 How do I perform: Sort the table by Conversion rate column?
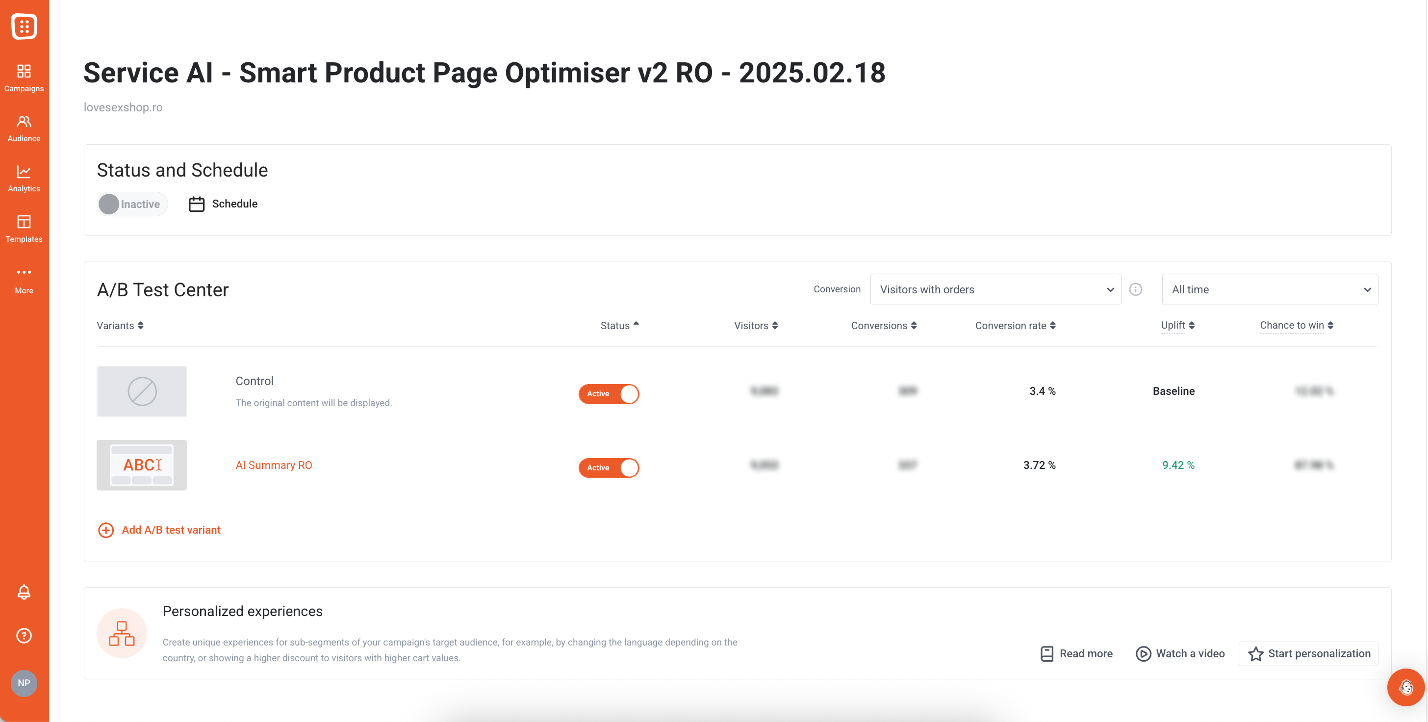(x=1015, y=326)
